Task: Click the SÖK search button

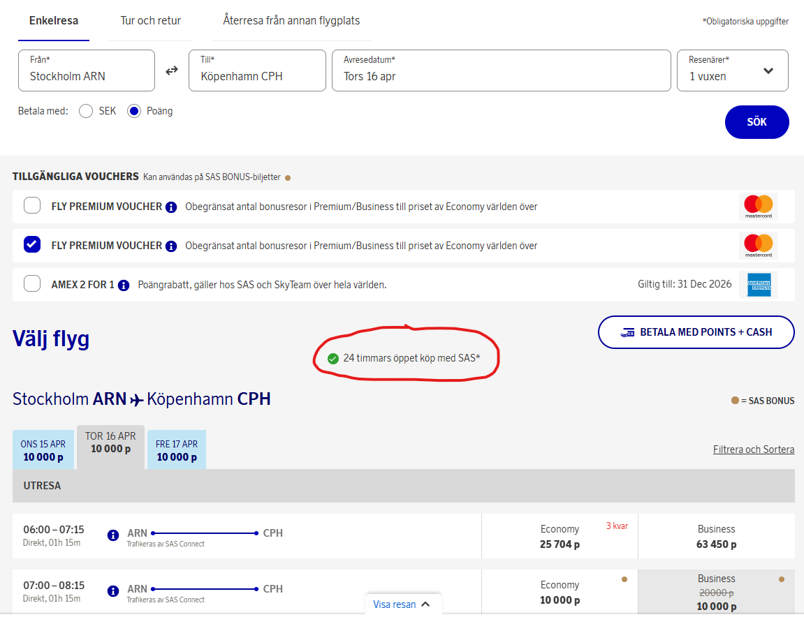Action: coord(757,122)
